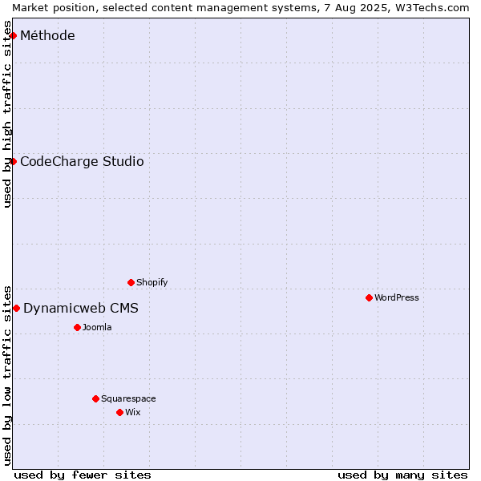Click the 'WordPress' label text
The width and height of the screenshot is (481, 481).
point(396,297)
